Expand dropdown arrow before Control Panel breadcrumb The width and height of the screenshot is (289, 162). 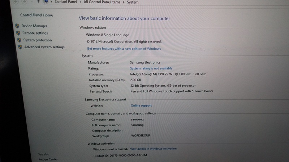51,2
